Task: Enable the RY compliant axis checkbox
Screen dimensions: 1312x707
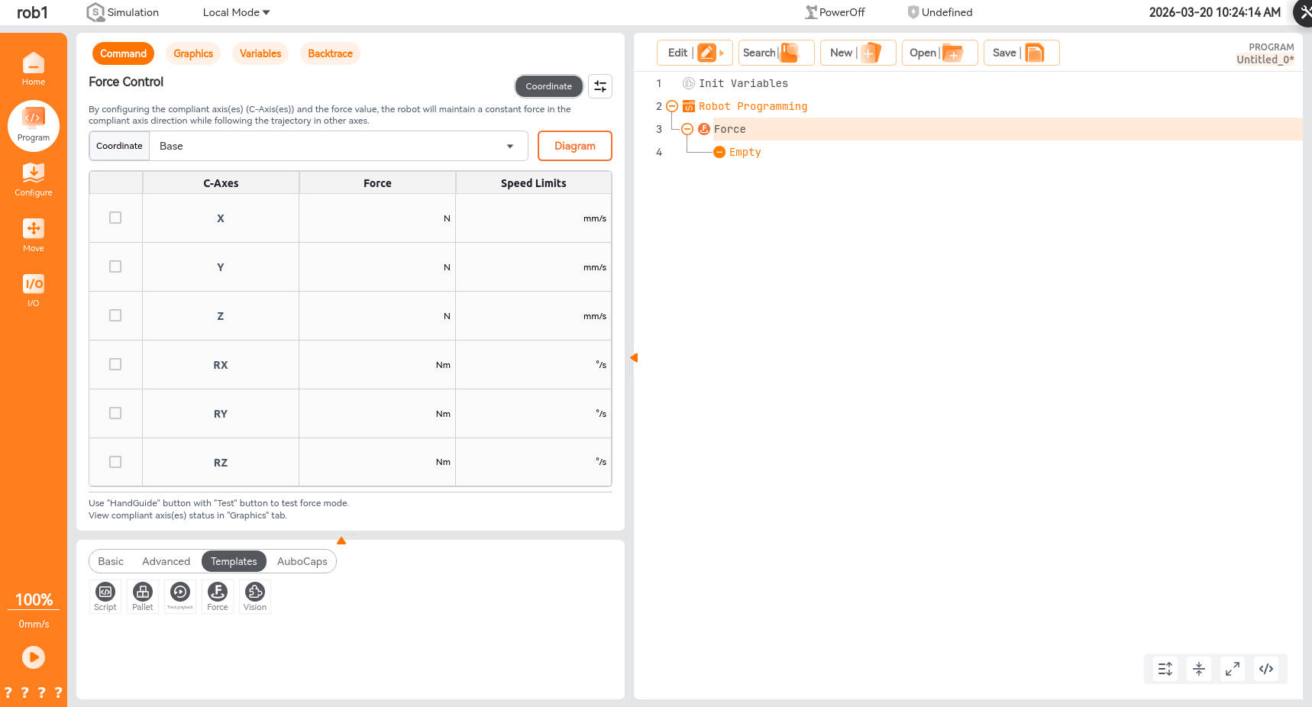Action: pos(115,413)
